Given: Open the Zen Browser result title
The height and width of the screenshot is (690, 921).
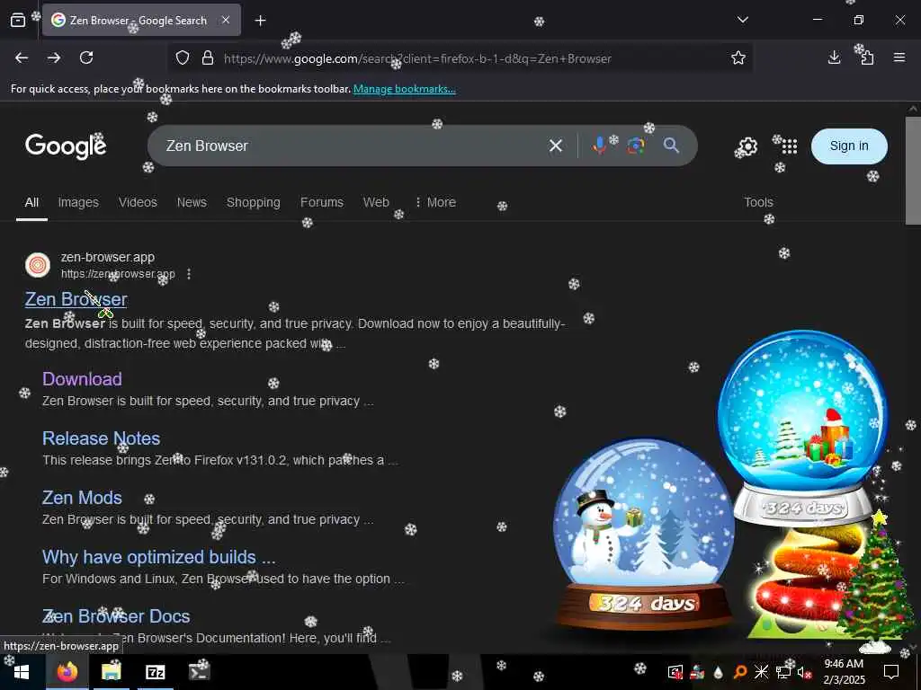Looking at the screenshot, I should point(76,299).
